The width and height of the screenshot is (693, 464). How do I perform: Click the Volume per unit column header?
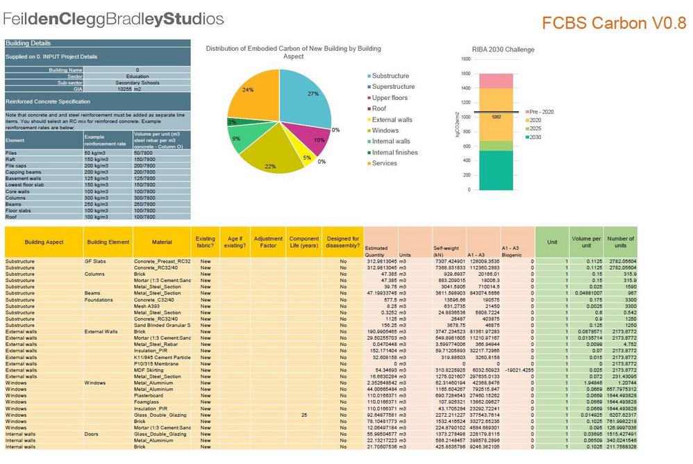coord(587,242)
